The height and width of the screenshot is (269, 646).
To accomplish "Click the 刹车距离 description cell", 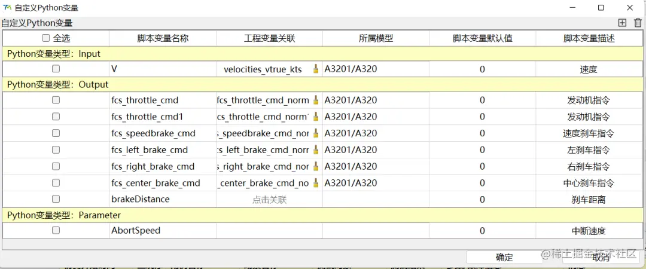I will (589, 200).
